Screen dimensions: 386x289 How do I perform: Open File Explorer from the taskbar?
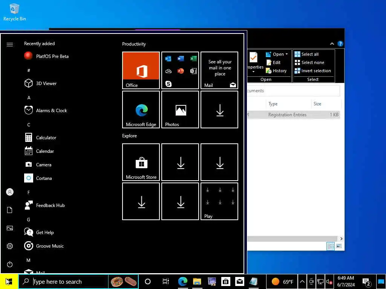click(197, 281)
